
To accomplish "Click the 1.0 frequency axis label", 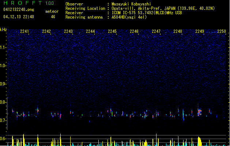I will pyautogui.click(x=3, y=66).
